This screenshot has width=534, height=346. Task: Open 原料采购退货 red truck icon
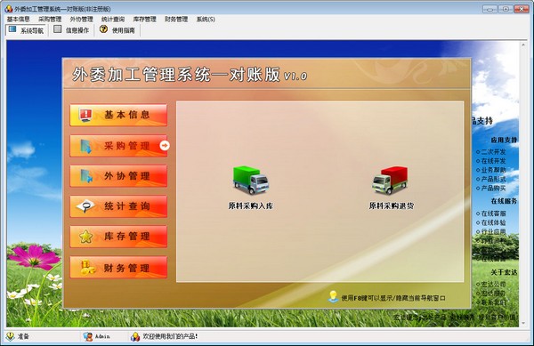[390, 181]
